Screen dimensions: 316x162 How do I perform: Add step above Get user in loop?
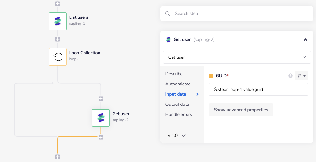[101, 99]
